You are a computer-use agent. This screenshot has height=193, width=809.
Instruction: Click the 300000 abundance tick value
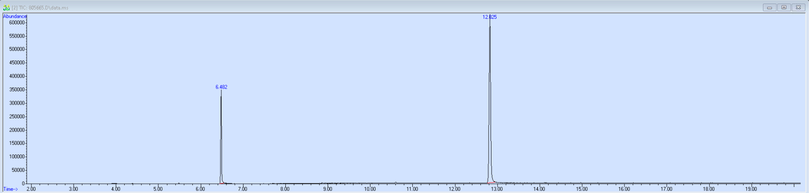[17, 103]
